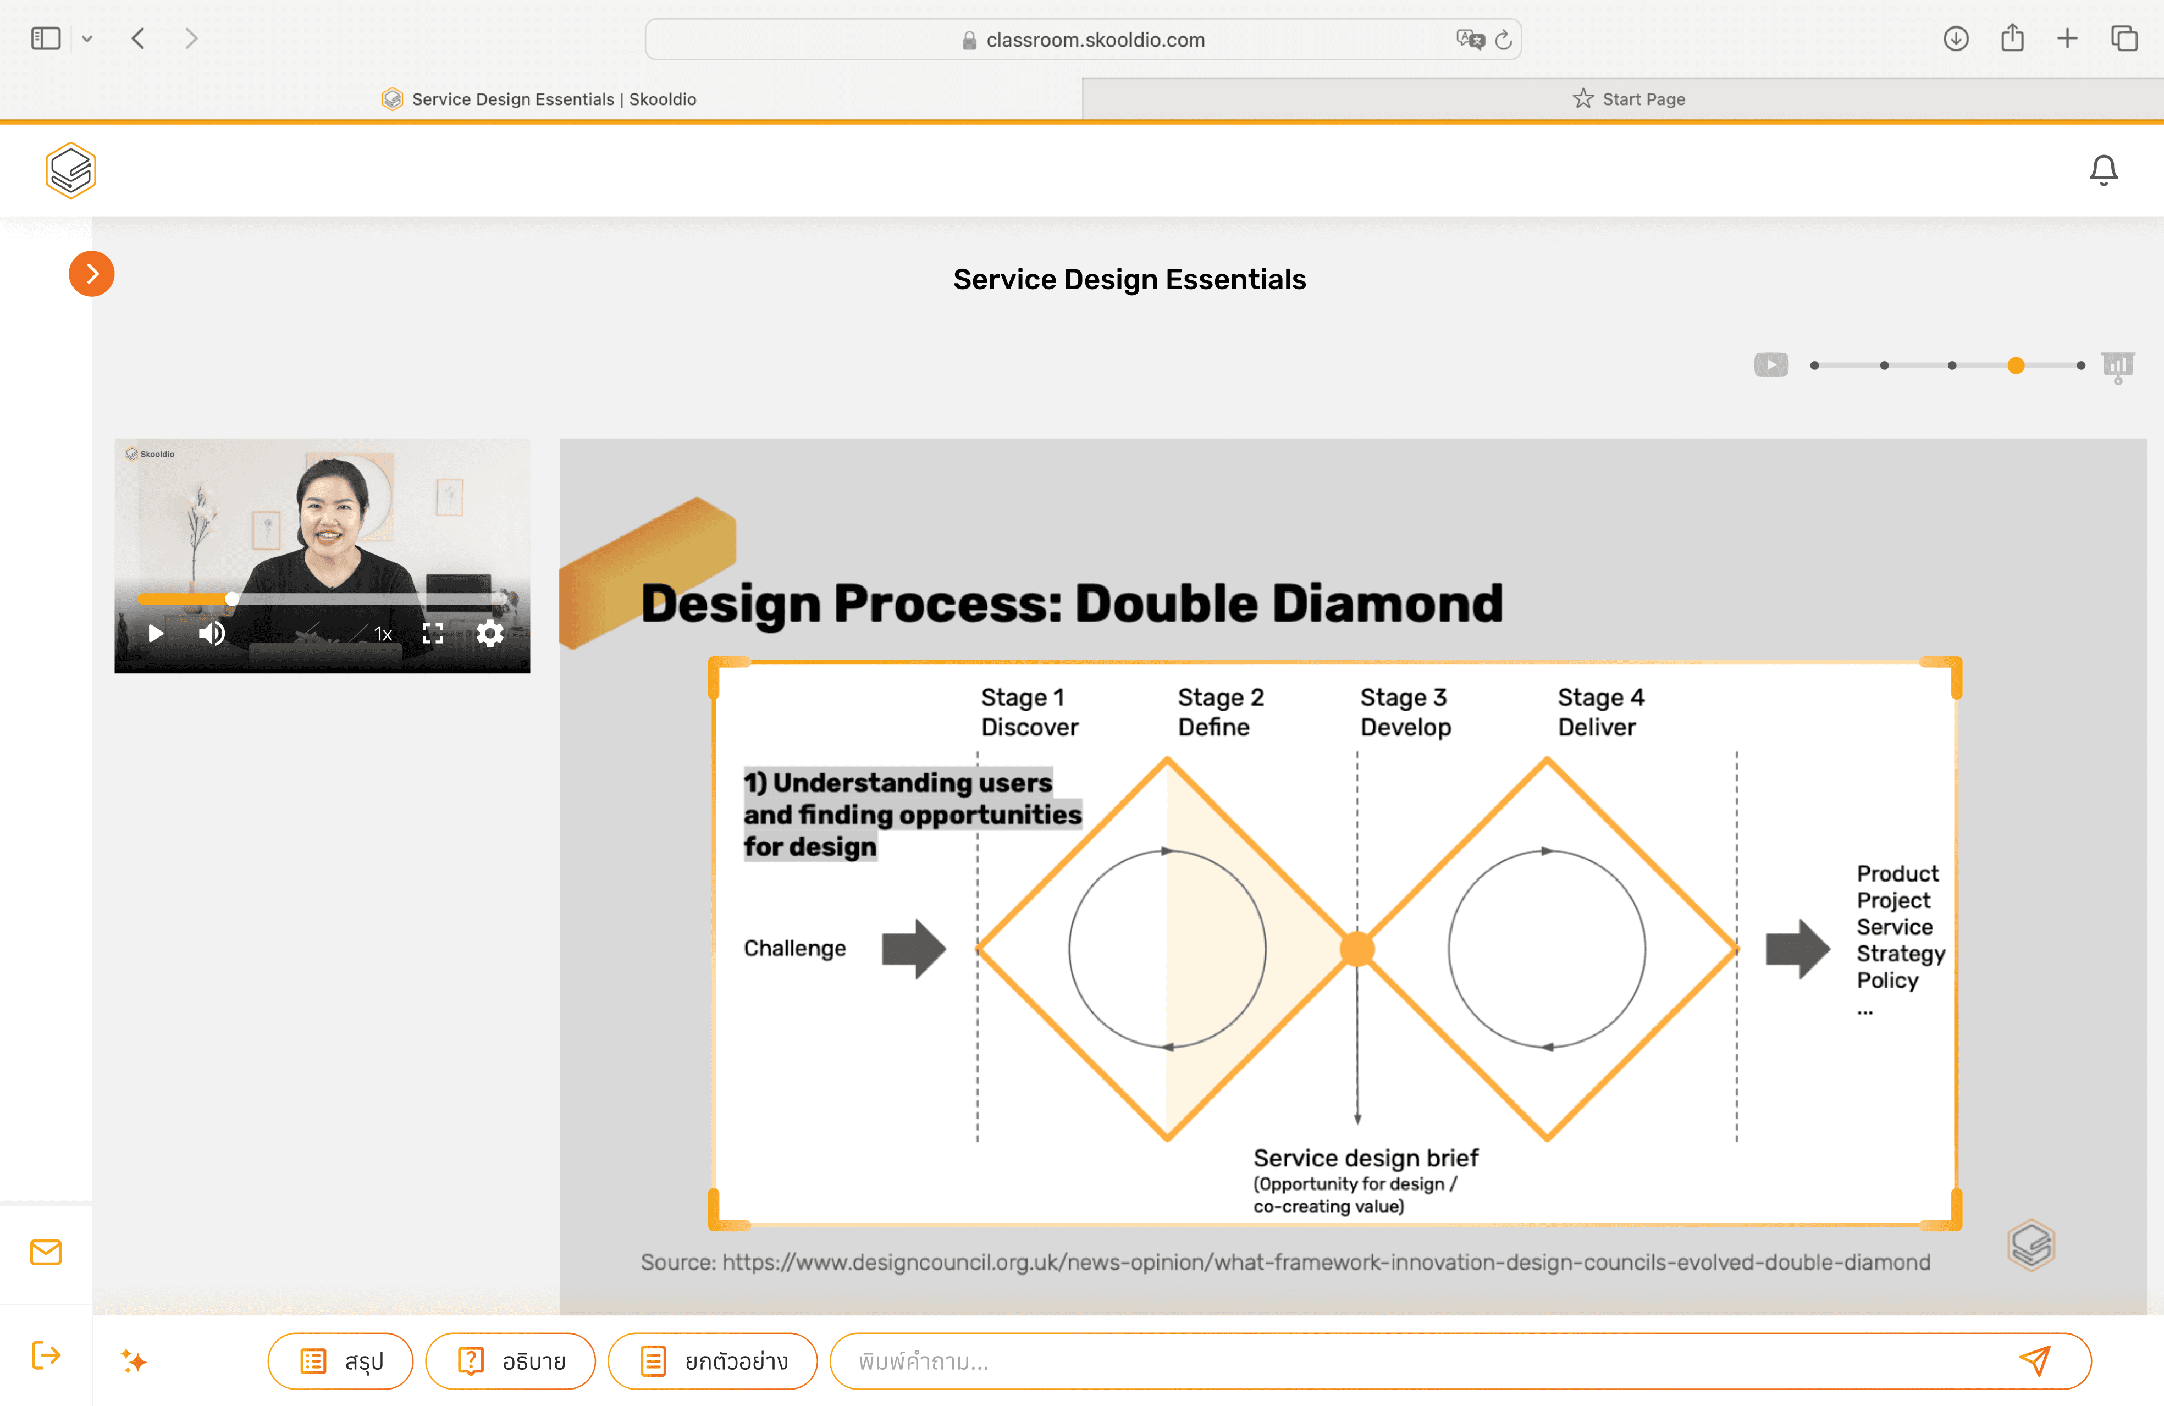This screenshot has width=2164, height=1406.
Task: Click the ยกตัวอย่าง example button
Action: (x=712, y=1360)
